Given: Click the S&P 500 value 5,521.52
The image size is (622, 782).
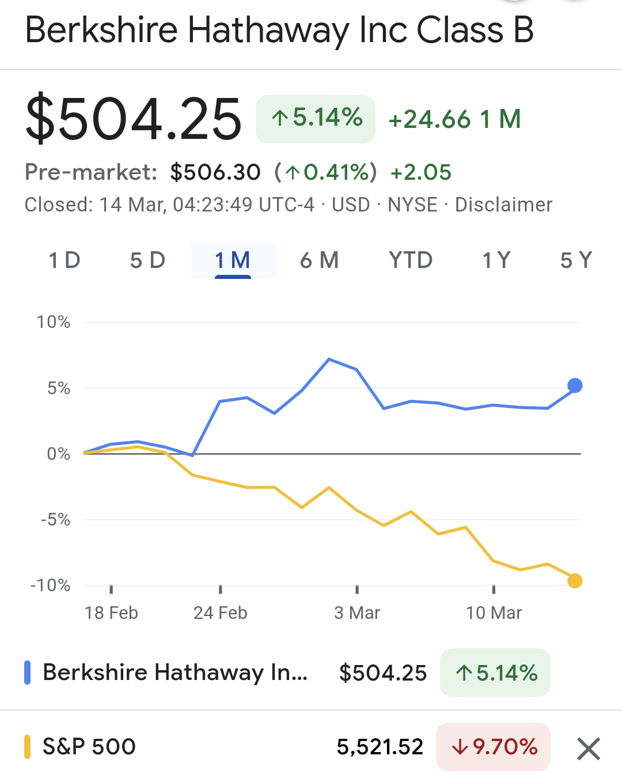Looking at the screenshot, I should (380, 747).
